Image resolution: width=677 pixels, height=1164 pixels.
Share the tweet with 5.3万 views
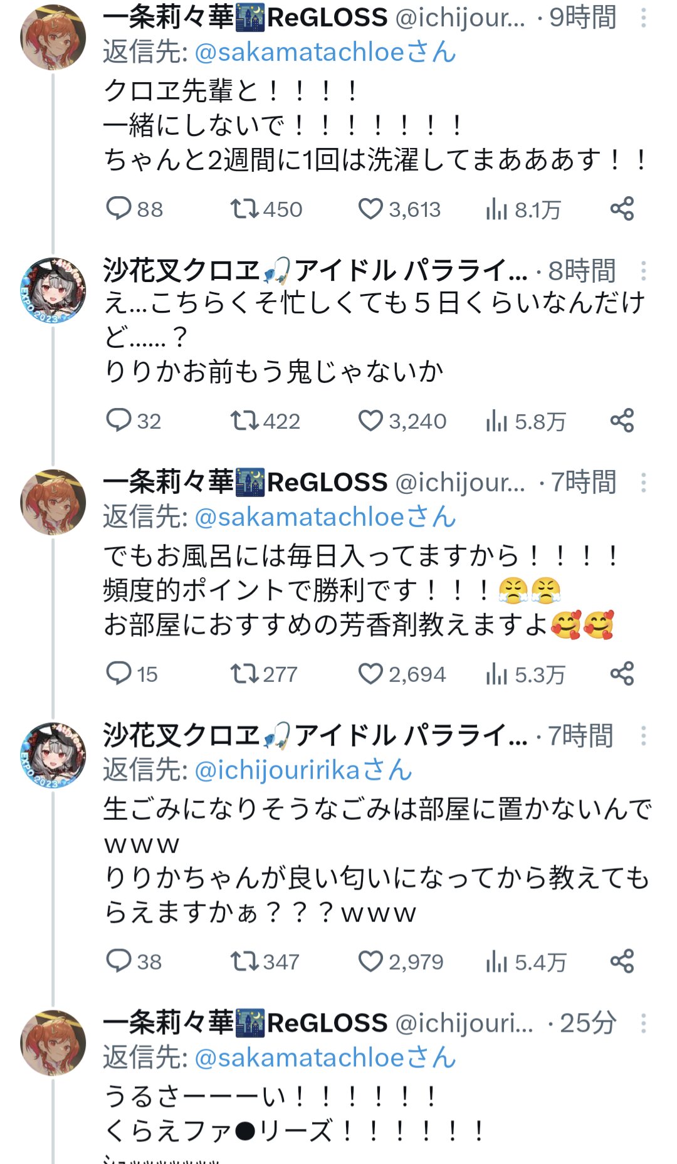pos(622,674)
